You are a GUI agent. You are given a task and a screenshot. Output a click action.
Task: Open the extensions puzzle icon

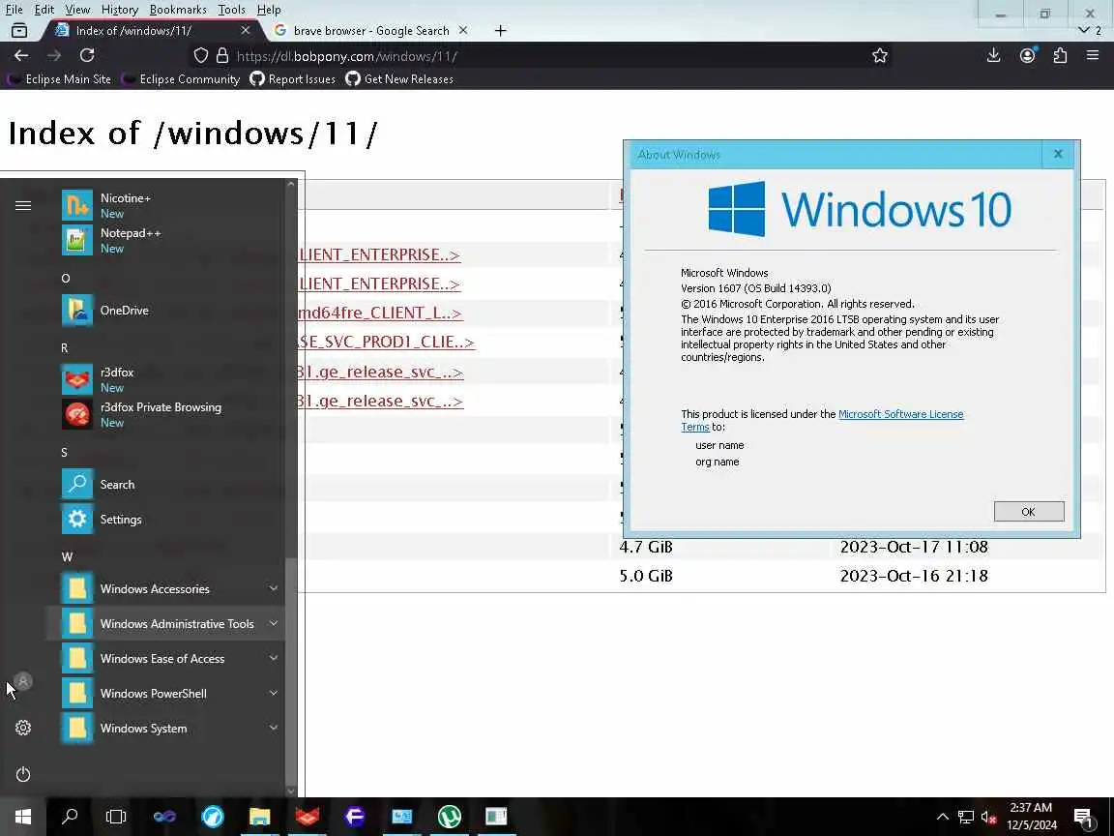(1060, 55)
